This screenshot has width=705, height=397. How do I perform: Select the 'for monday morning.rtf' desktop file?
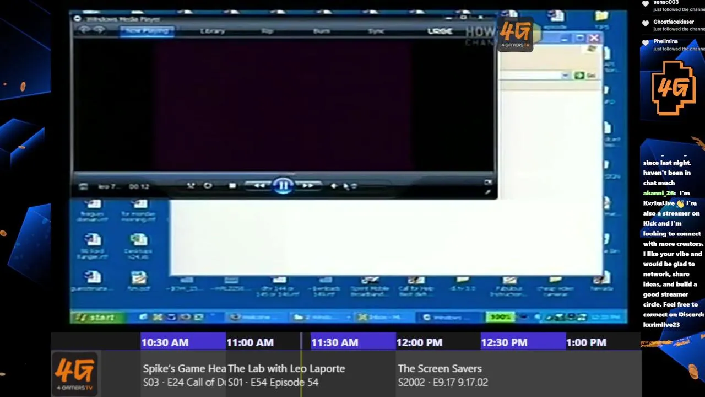[138, 212]
